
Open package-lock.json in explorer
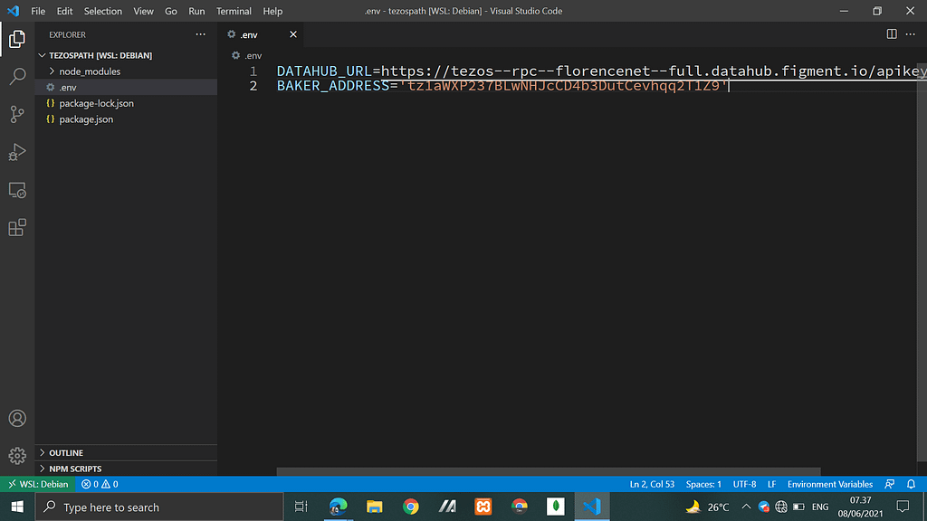click(126, 103)
